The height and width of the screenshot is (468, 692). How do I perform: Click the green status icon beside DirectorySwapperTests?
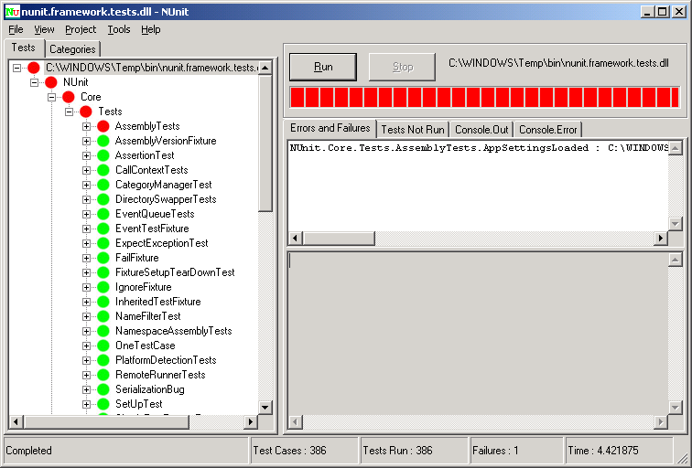click(103, 199)
